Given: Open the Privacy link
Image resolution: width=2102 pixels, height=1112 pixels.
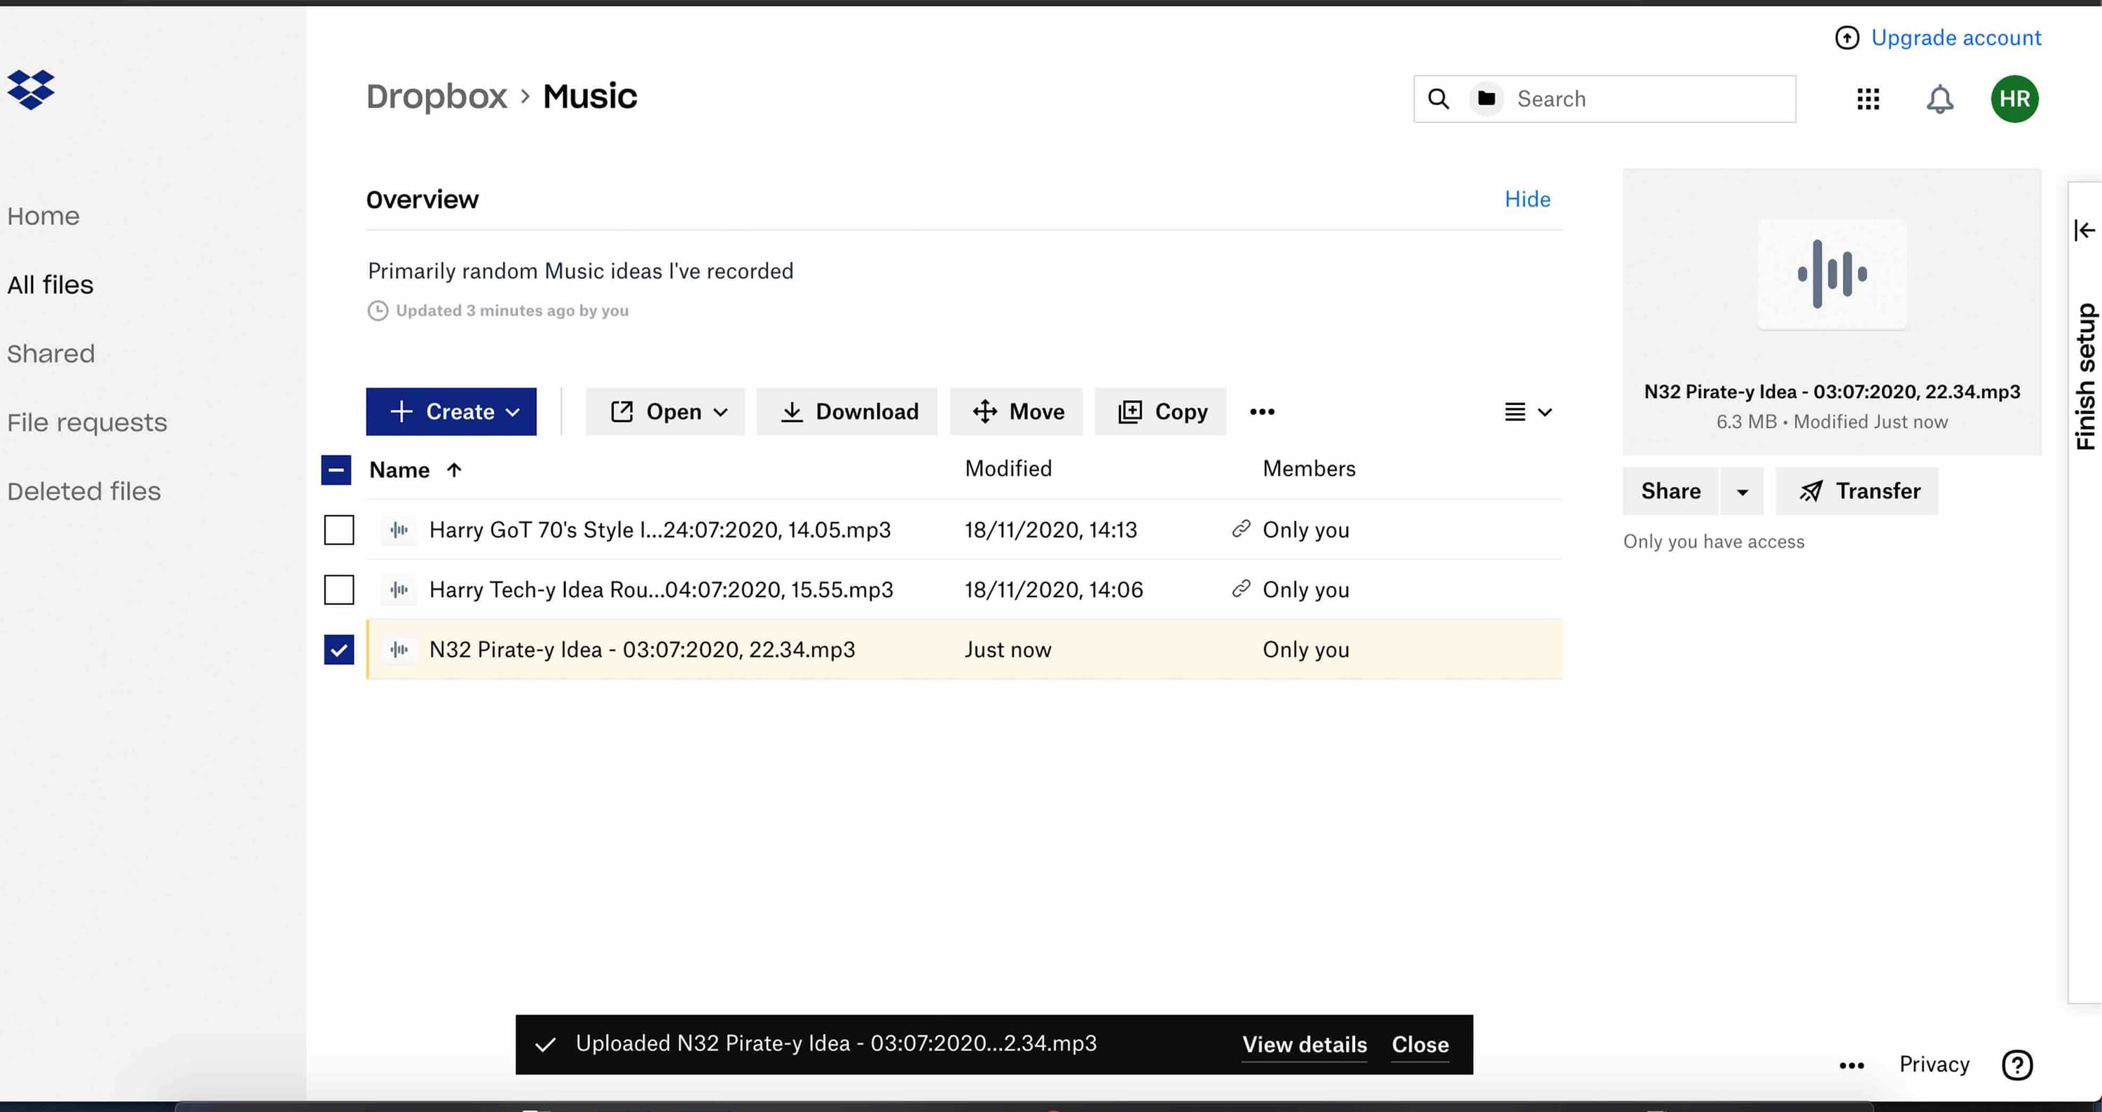Looking at the screenshot, I should tap(1934, 1064).
